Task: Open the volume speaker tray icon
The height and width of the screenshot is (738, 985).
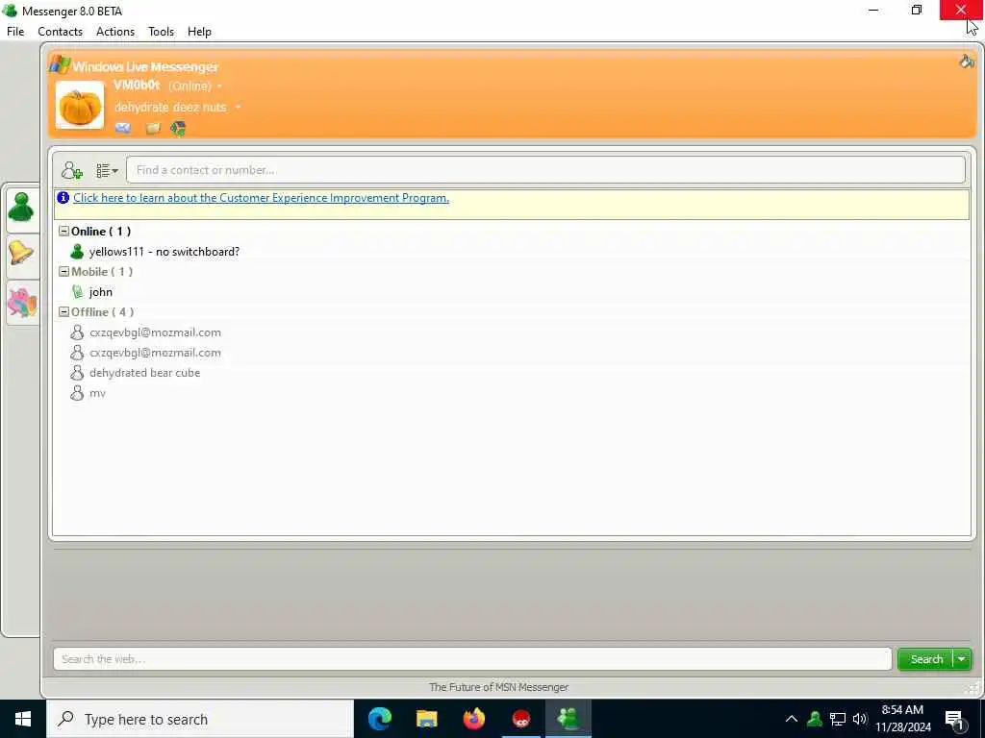Action: [x=860, y=719]
